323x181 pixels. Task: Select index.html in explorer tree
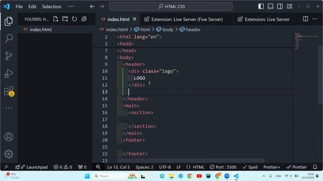[55, 30]
